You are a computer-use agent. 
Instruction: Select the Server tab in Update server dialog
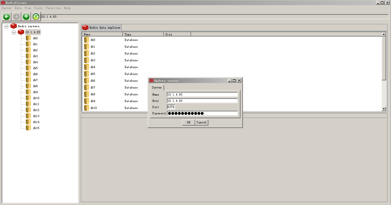pyautogui.click(x=157, y=87)
